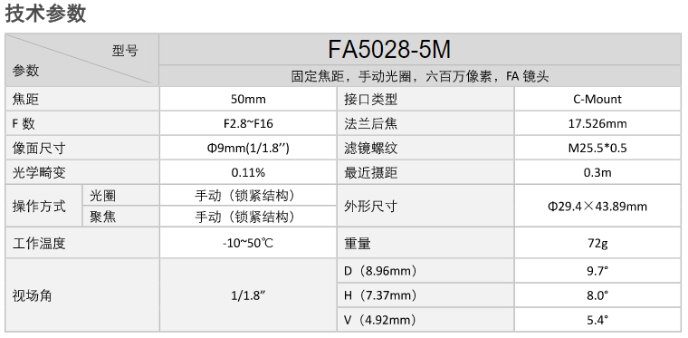Select the 0.11% optical distortion value
Screen dimensions: 688x338
tap(248, 172)
